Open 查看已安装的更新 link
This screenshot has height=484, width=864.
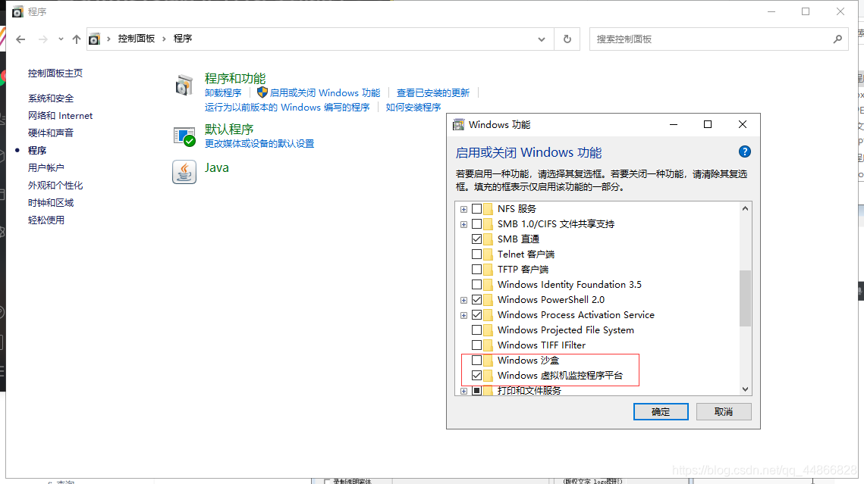click(x=433, y=93)
